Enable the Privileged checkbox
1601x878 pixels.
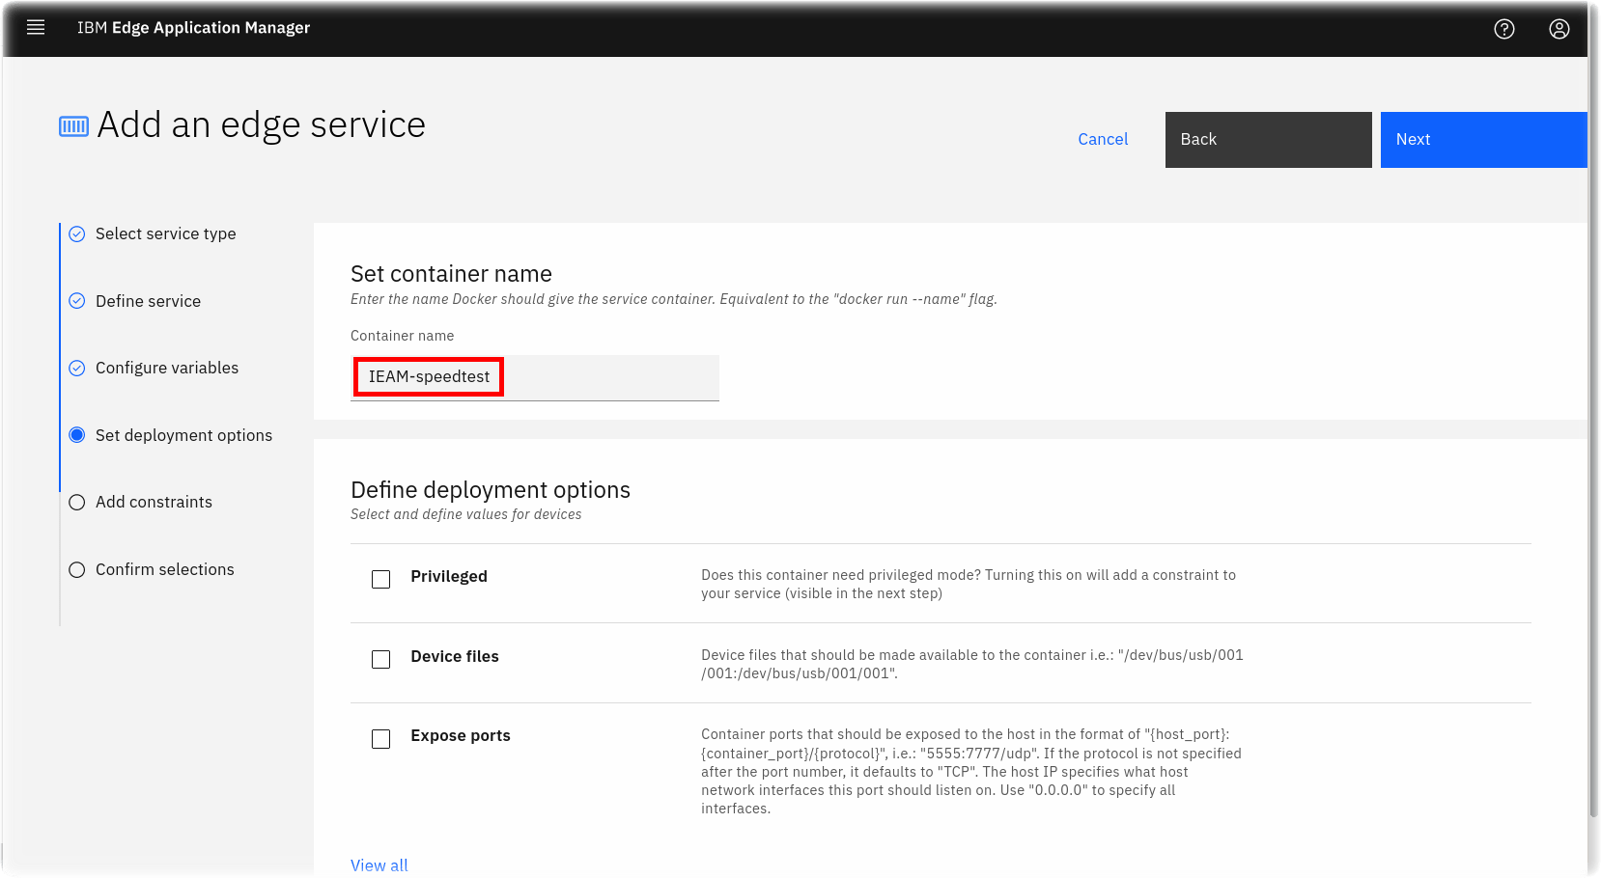[381, 579]
